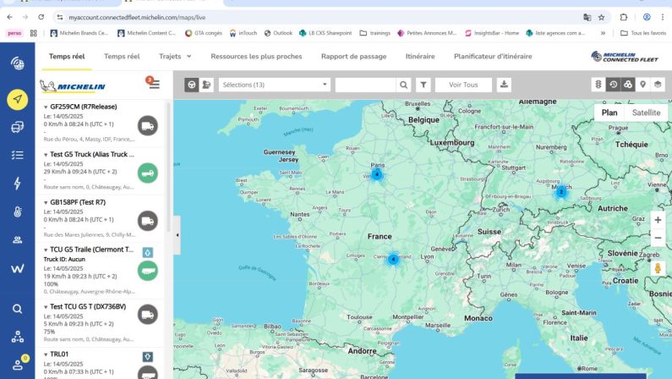This screenshot has height=379, width=672.
Task: Bookmark this page with the star icon
Action: point(601,17)
